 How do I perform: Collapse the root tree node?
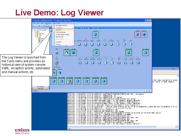[x=33, y=30]
